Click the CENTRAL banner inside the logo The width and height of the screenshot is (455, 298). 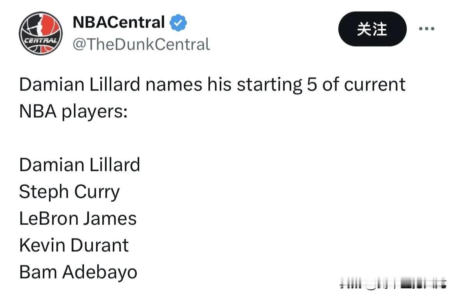(40, 40)
